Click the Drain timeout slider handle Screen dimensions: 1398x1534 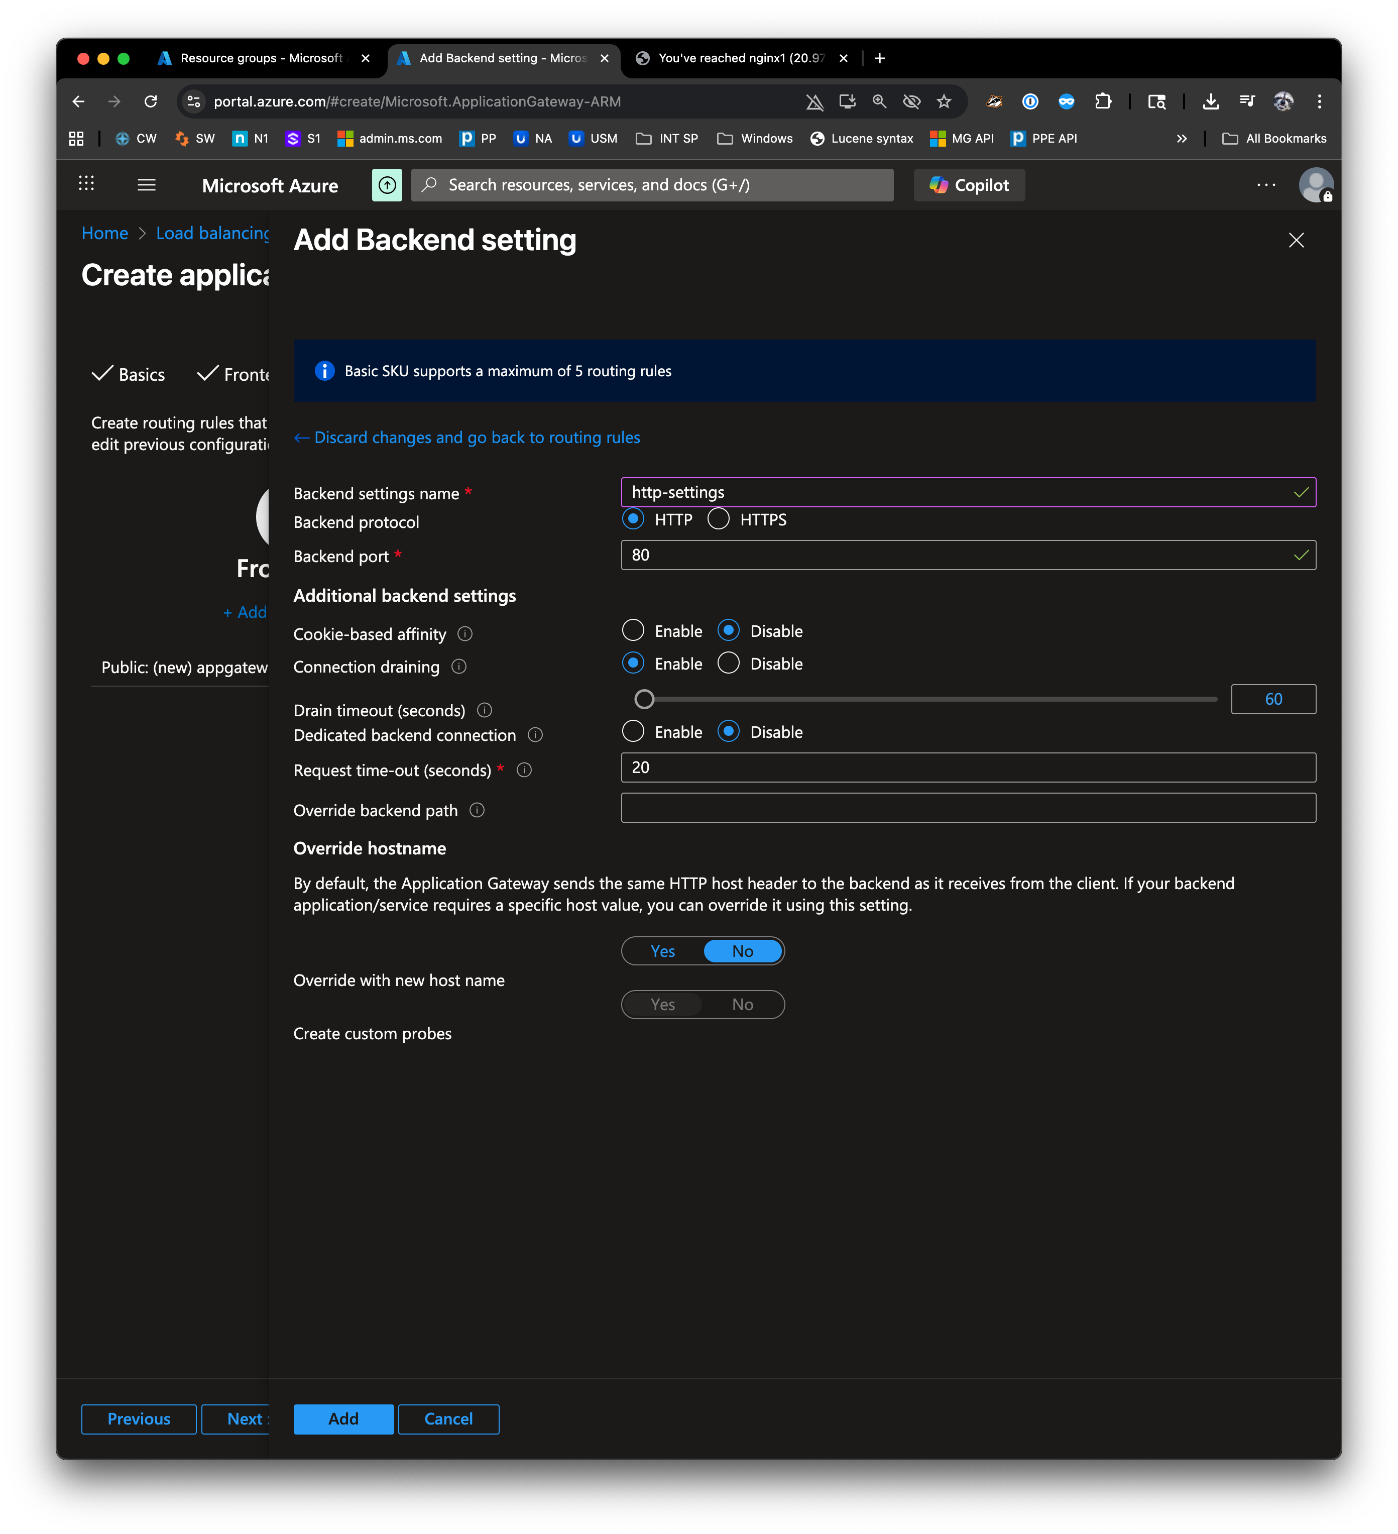tap(644, 699)
